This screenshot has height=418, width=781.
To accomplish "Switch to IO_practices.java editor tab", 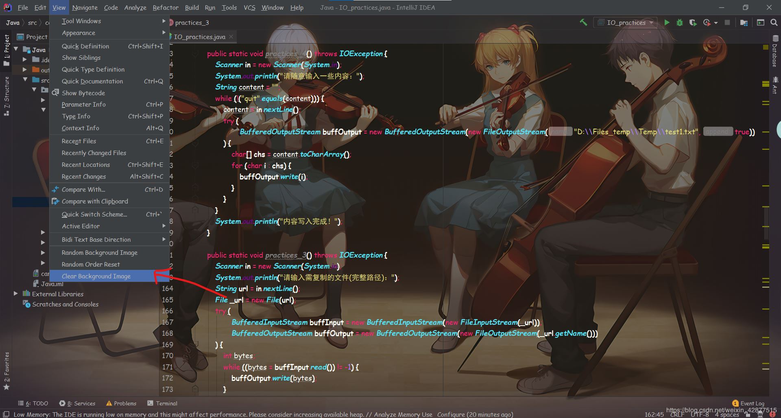I will pyautogui.click(x=199, y=37).
